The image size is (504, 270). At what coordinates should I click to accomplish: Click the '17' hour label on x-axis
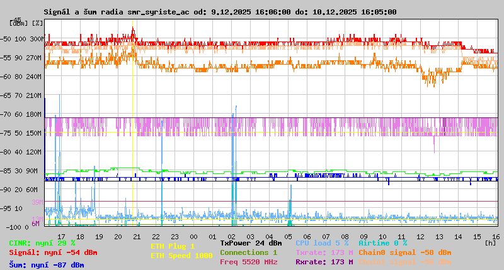(61, 237)
